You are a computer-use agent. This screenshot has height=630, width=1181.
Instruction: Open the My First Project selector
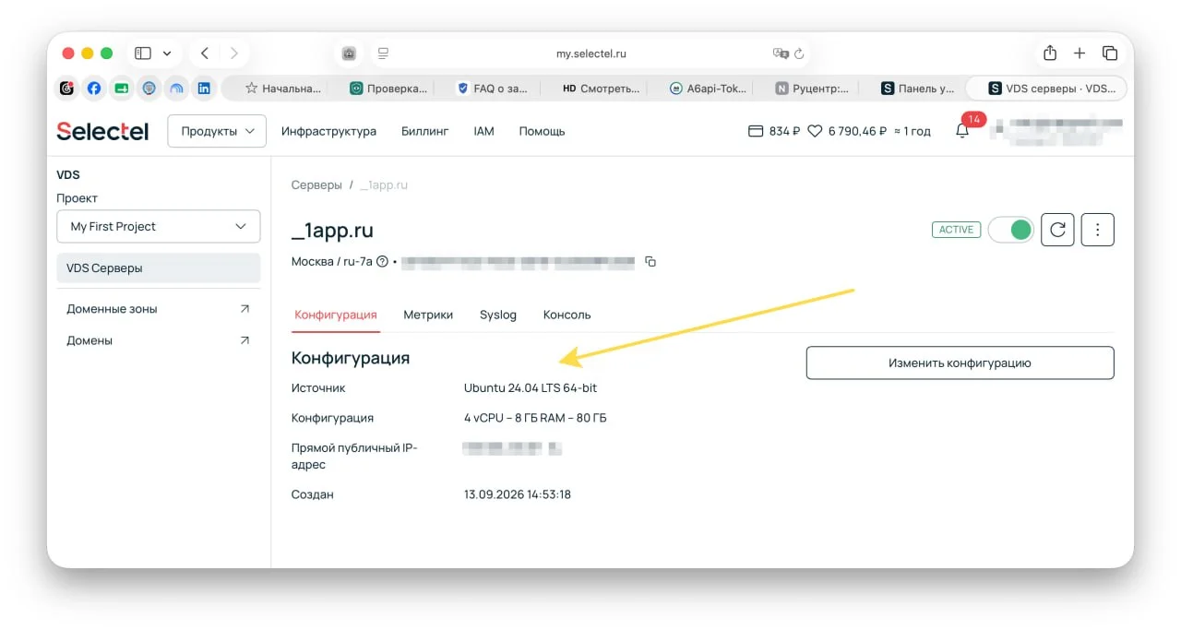pyautogui.click(x=159, y=226)
